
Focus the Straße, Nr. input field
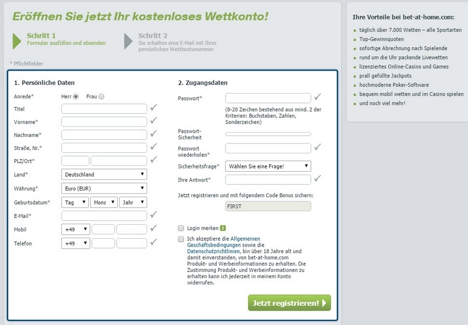pyautogui.click(x=104, y=148)
